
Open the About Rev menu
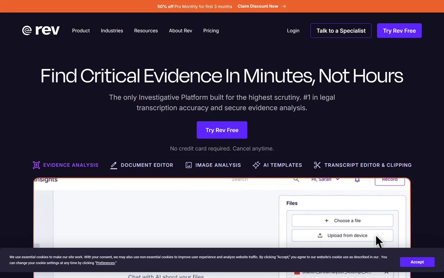click(180, 31)
